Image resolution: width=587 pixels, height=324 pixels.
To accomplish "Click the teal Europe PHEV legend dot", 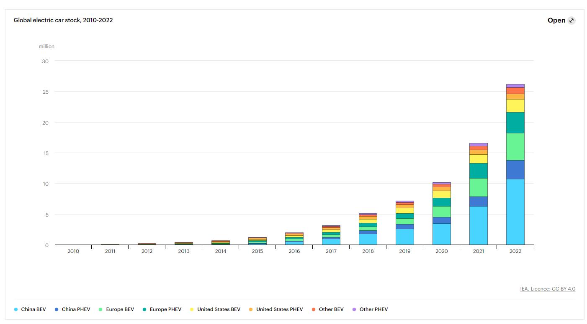I will tap(144, 309).
